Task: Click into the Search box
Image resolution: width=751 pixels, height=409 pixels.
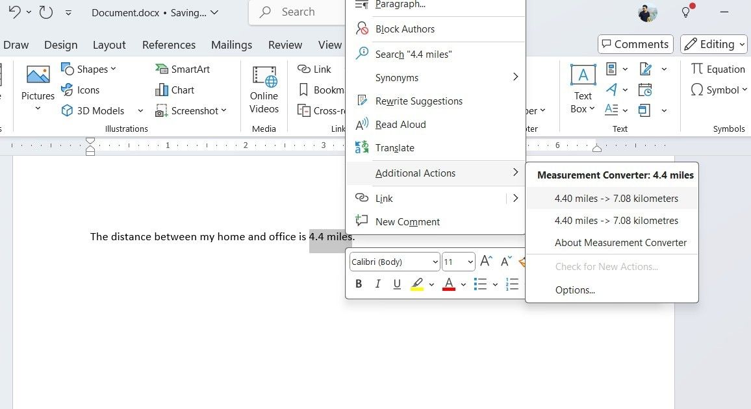Action: tap(298, 12)
